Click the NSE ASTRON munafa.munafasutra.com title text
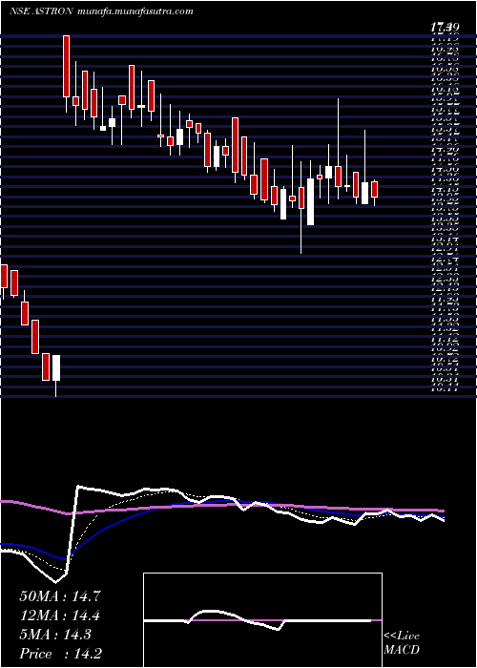The image size is (477, 668). pos(101,11)
